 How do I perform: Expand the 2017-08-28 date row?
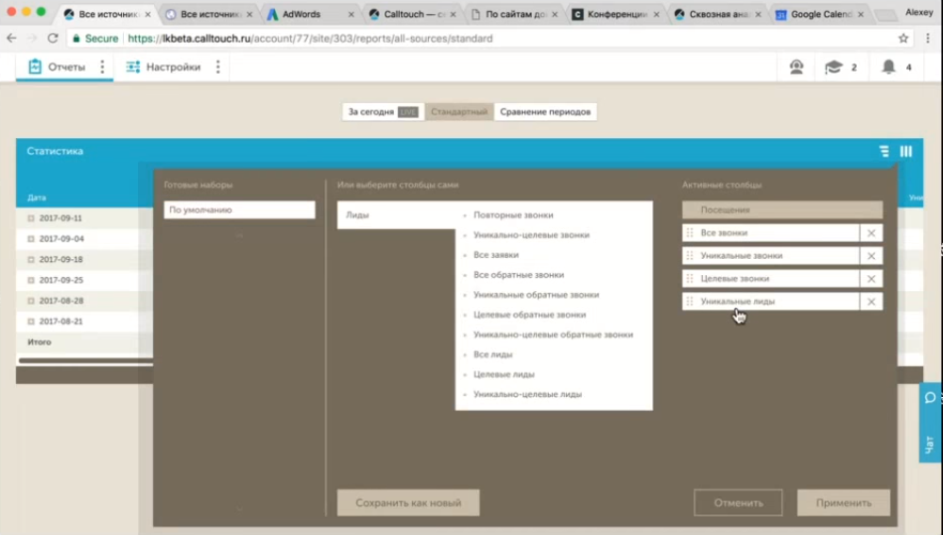30,301
